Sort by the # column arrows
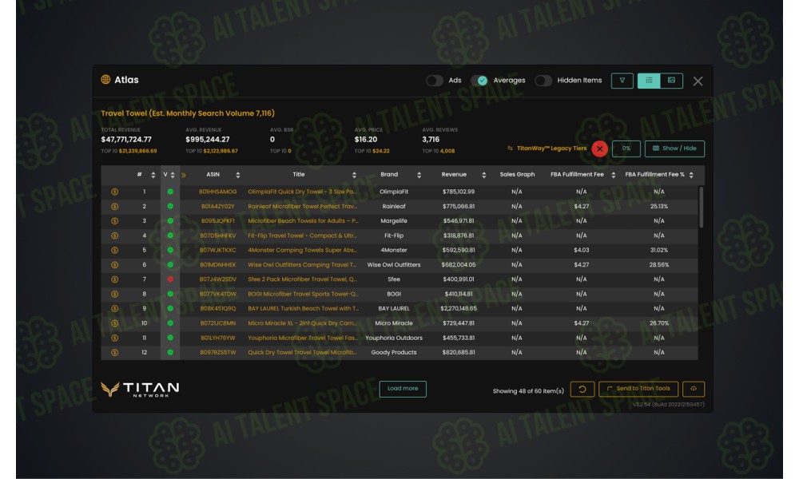Image resolution: width=799 pixels, height=479 pixels. [153, 175]
